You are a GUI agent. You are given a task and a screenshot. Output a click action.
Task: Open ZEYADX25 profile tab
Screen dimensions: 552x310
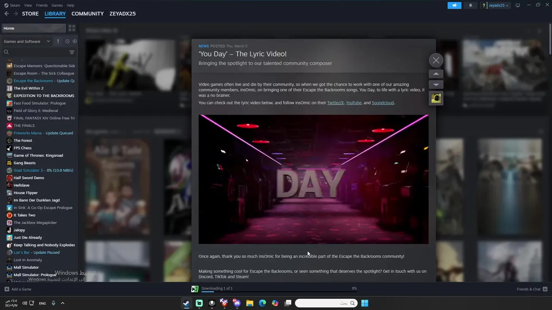122,14
